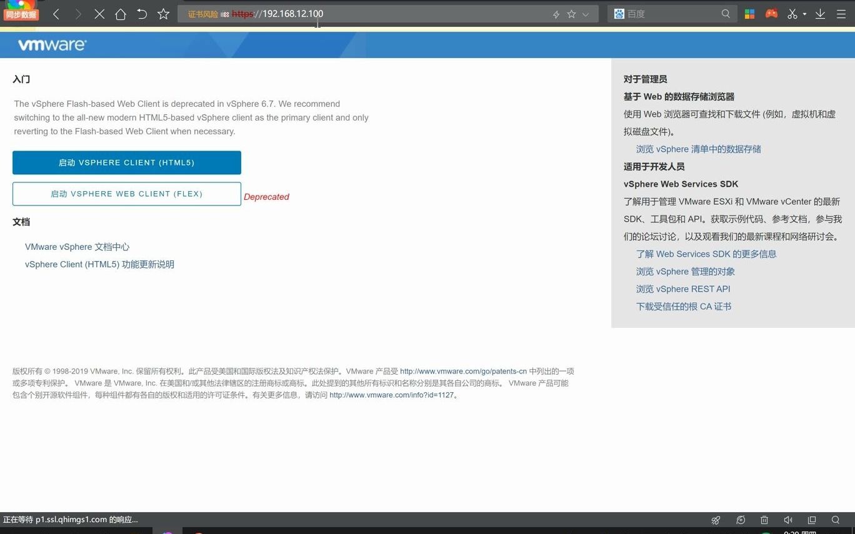
Task: Run search with the magnifier icon in 百度 box
Action: [726, 14]
